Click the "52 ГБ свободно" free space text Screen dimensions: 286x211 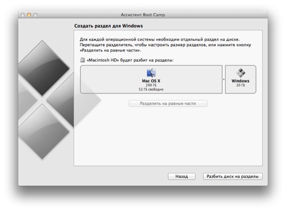click(x=151, y=89)
